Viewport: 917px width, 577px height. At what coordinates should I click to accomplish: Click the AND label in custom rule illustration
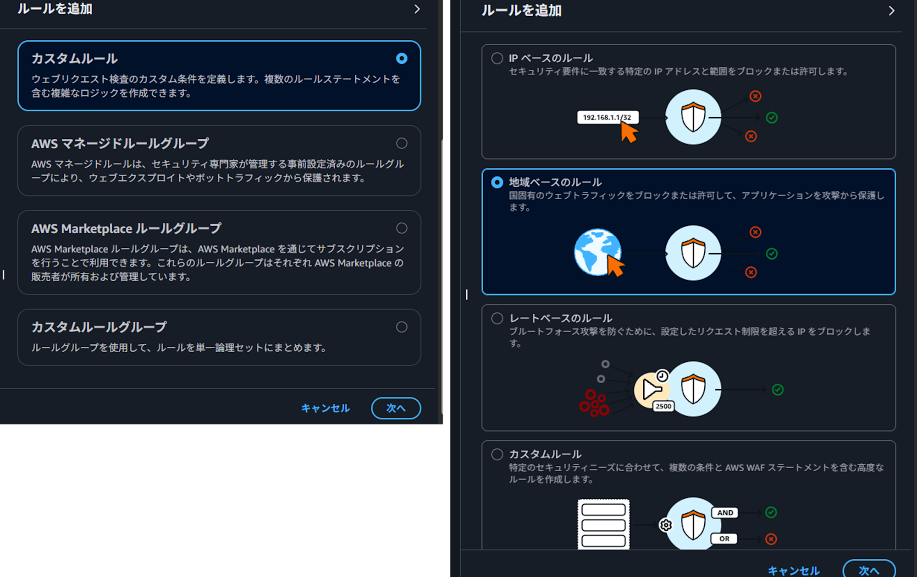[725, 512]
